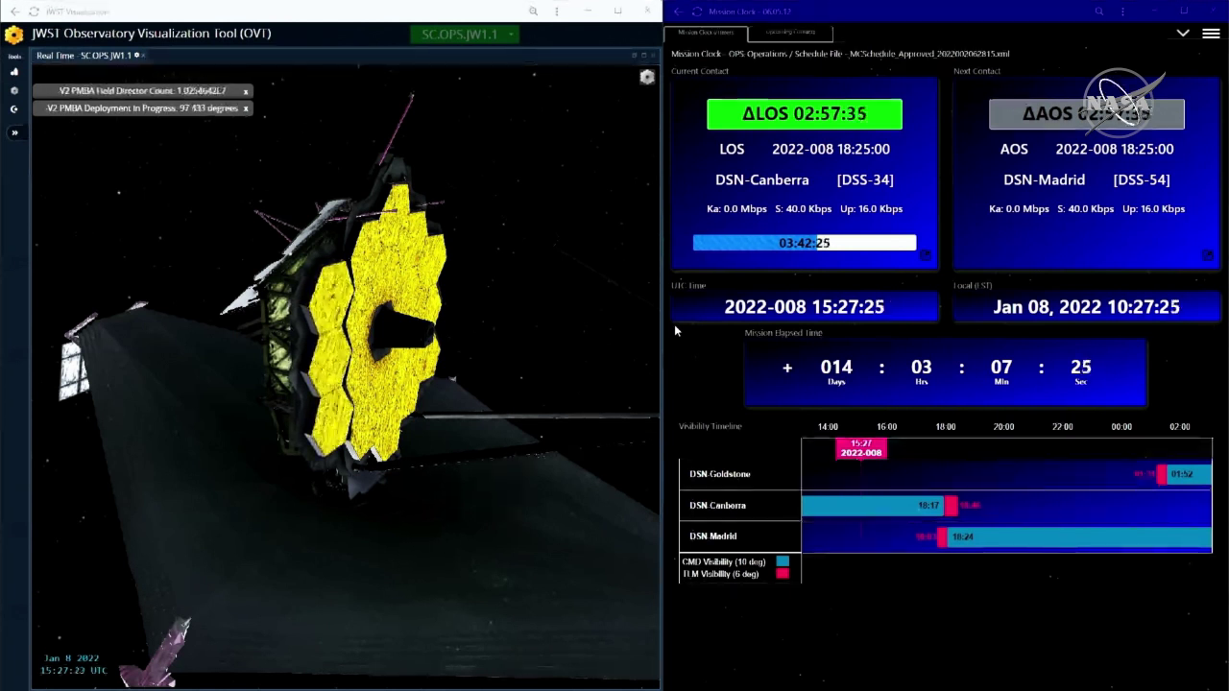Close the Real Time SC.OPS.JW1.1 tab
1229x691 pixels.
145,56
